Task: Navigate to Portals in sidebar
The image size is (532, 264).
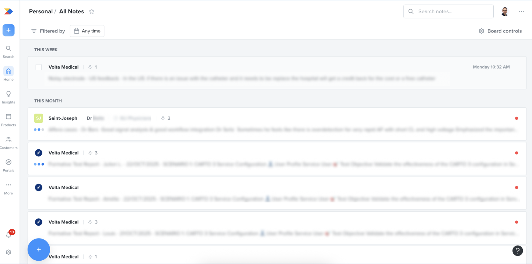Action: [x=8, y=166]
